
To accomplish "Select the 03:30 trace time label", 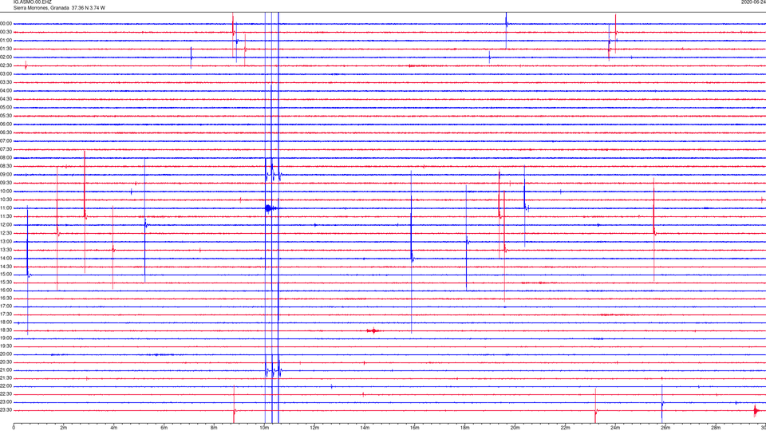I will click(x=6, y=82).
